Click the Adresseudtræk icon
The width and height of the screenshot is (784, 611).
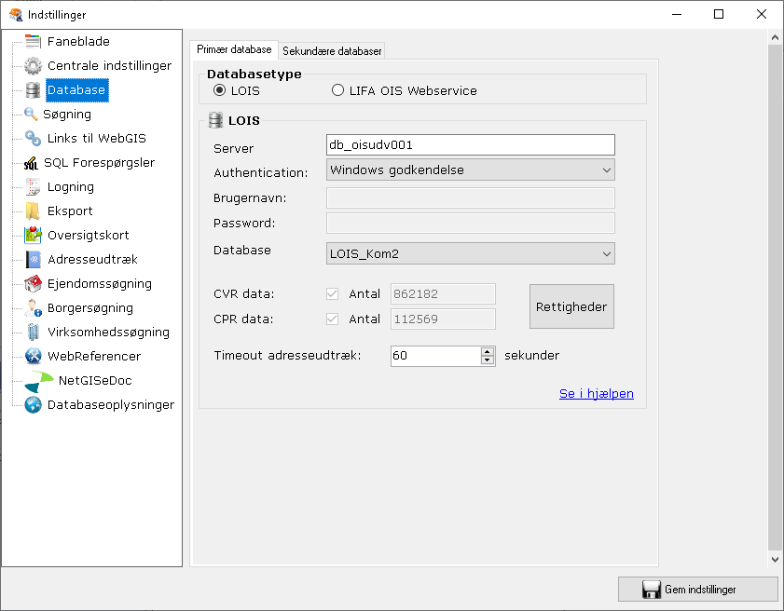coord(31,259)
